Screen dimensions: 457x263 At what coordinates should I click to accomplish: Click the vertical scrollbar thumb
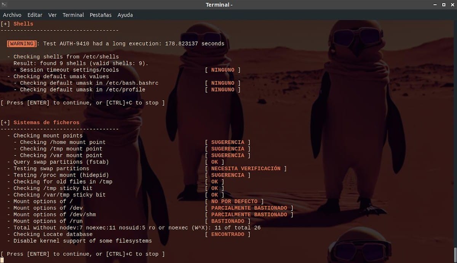point(455,255)
